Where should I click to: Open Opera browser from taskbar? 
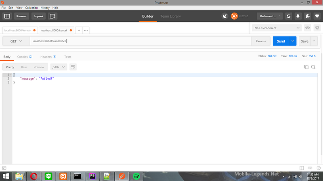pyautogui.click(x=34, y=176)
